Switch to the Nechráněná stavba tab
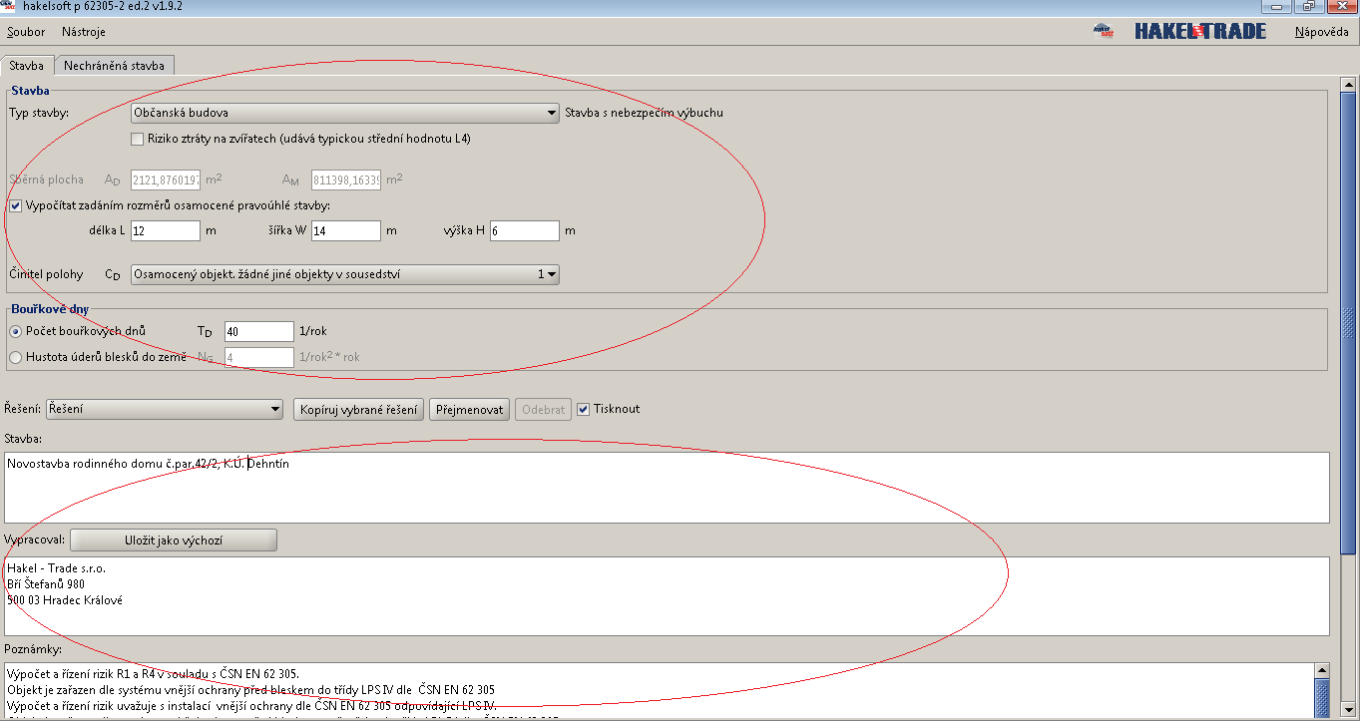This screenshot has width=1362, height=721. point(114,66)
